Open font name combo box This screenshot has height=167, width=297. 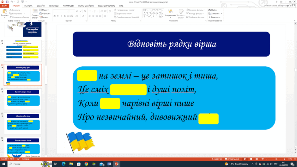61,11
